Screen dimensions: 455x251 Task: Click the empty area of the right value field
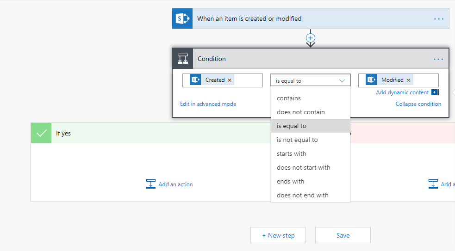425,80
